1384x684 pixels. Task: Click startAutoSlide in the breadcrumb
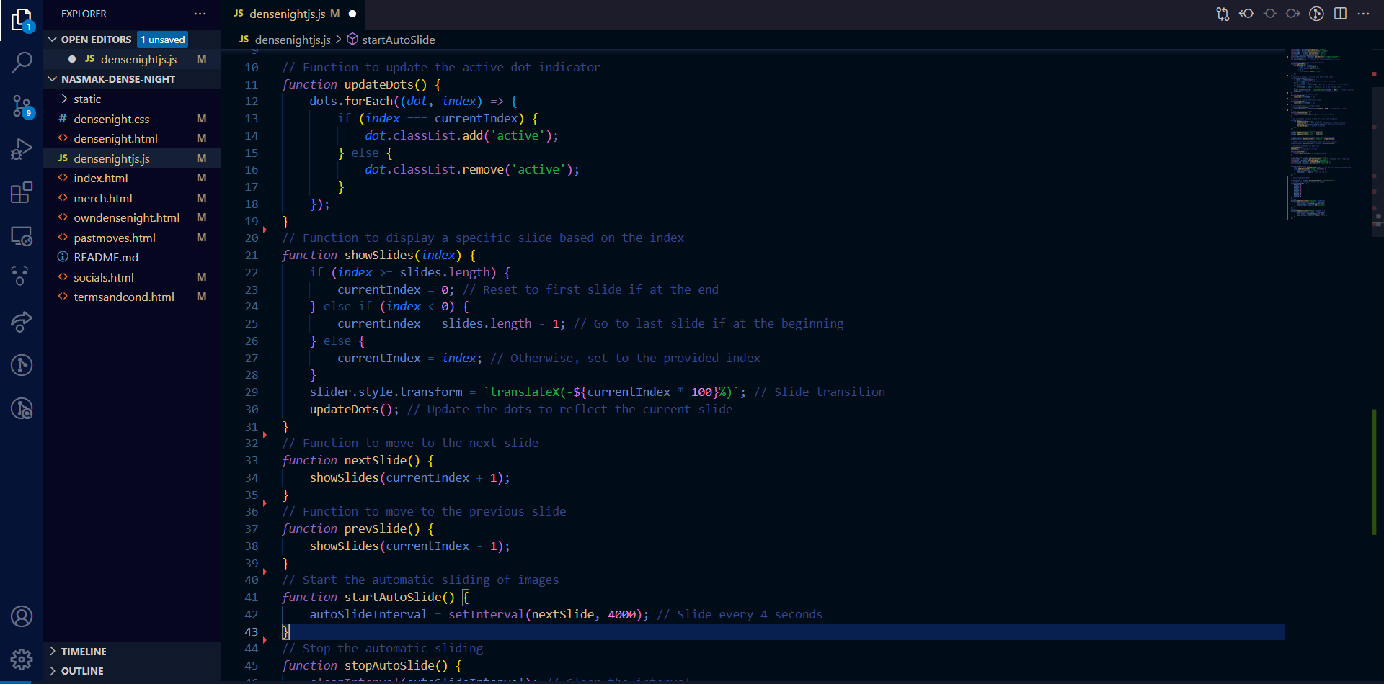(398, 40)
